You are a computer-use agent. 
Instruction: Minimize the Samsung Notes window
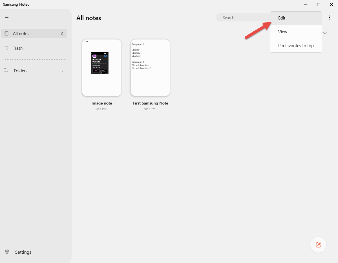306,5
